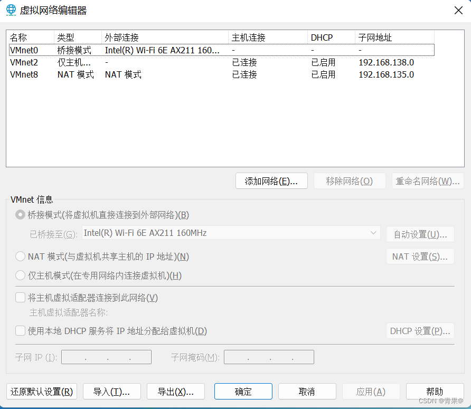Image resolution: width=471 pixels, height=409 pixels.
Task: Click the 重命名网络(W)... button
Action: click(428, 181)
